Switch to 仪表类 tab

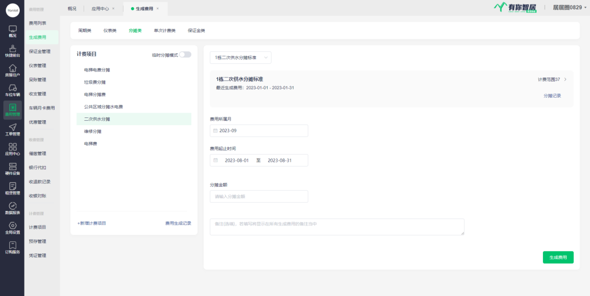(x=110, y=31)
